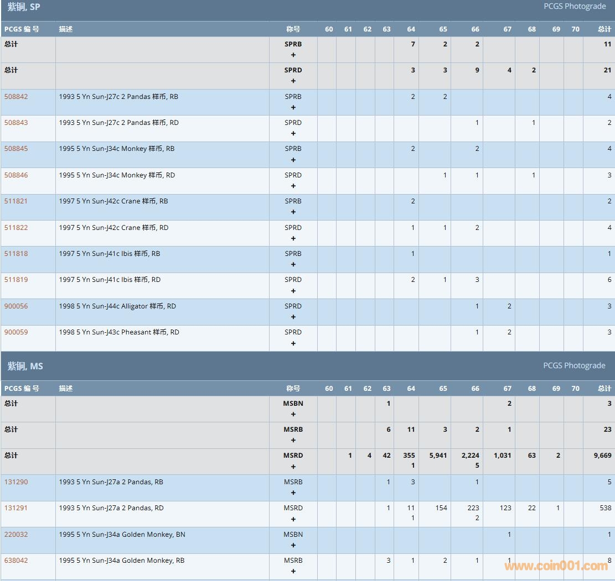Expand the plus under MSRD total row
615x581 pixels.
[293, 467]
